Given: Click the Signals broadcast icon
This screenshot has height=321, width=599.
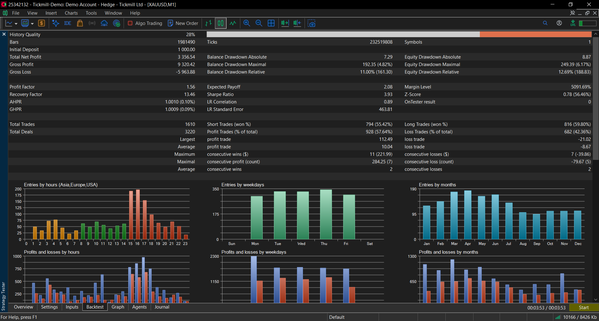Looking at the screenshot, I should [x=92, y=23].
